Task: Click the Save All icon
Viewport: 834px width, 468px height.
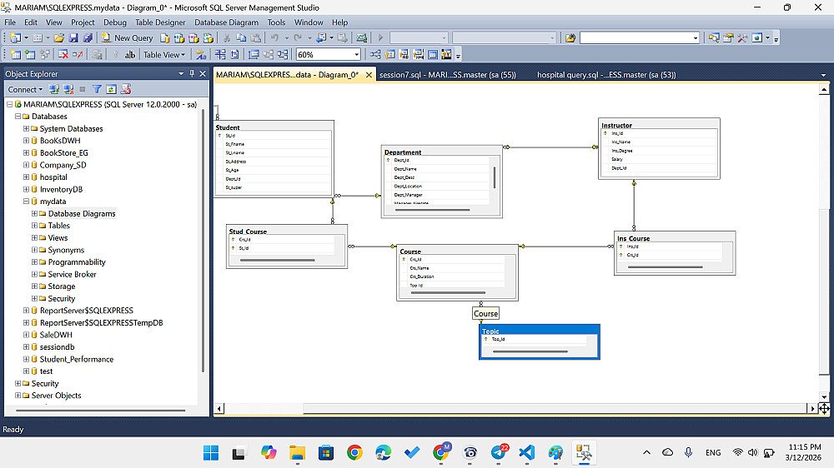Action: tap(87, 38)
